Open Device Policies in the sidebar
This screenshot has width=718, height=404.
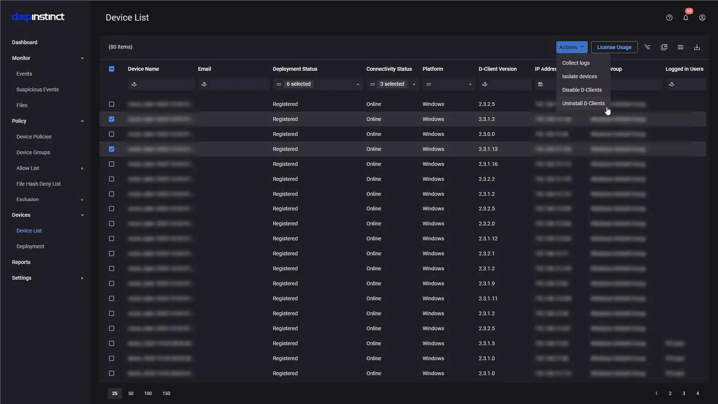click(34, 137)
